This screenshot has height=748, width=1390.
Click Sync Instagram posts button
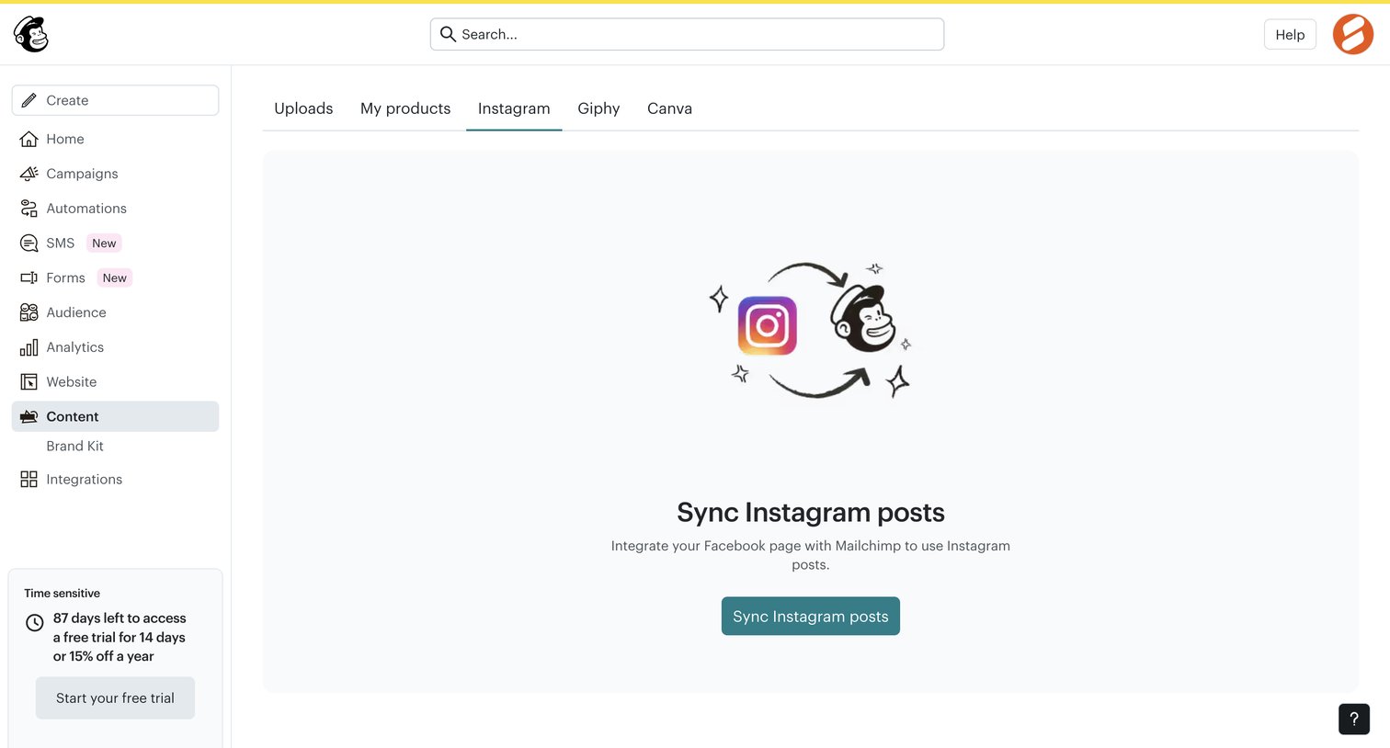point(810,617)
